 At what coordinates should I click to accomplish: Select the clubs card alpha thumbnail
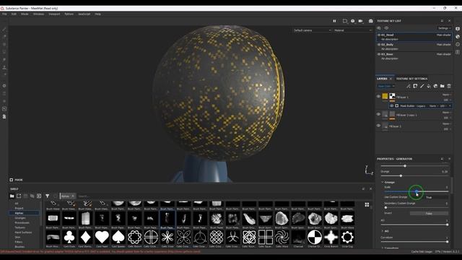(x=69, y=237)
